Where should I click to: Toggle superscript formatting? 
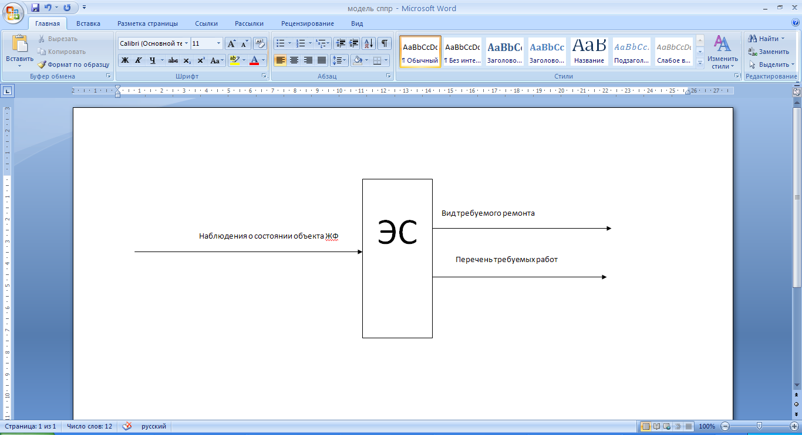pyautogui.click(x=201, y=60)
